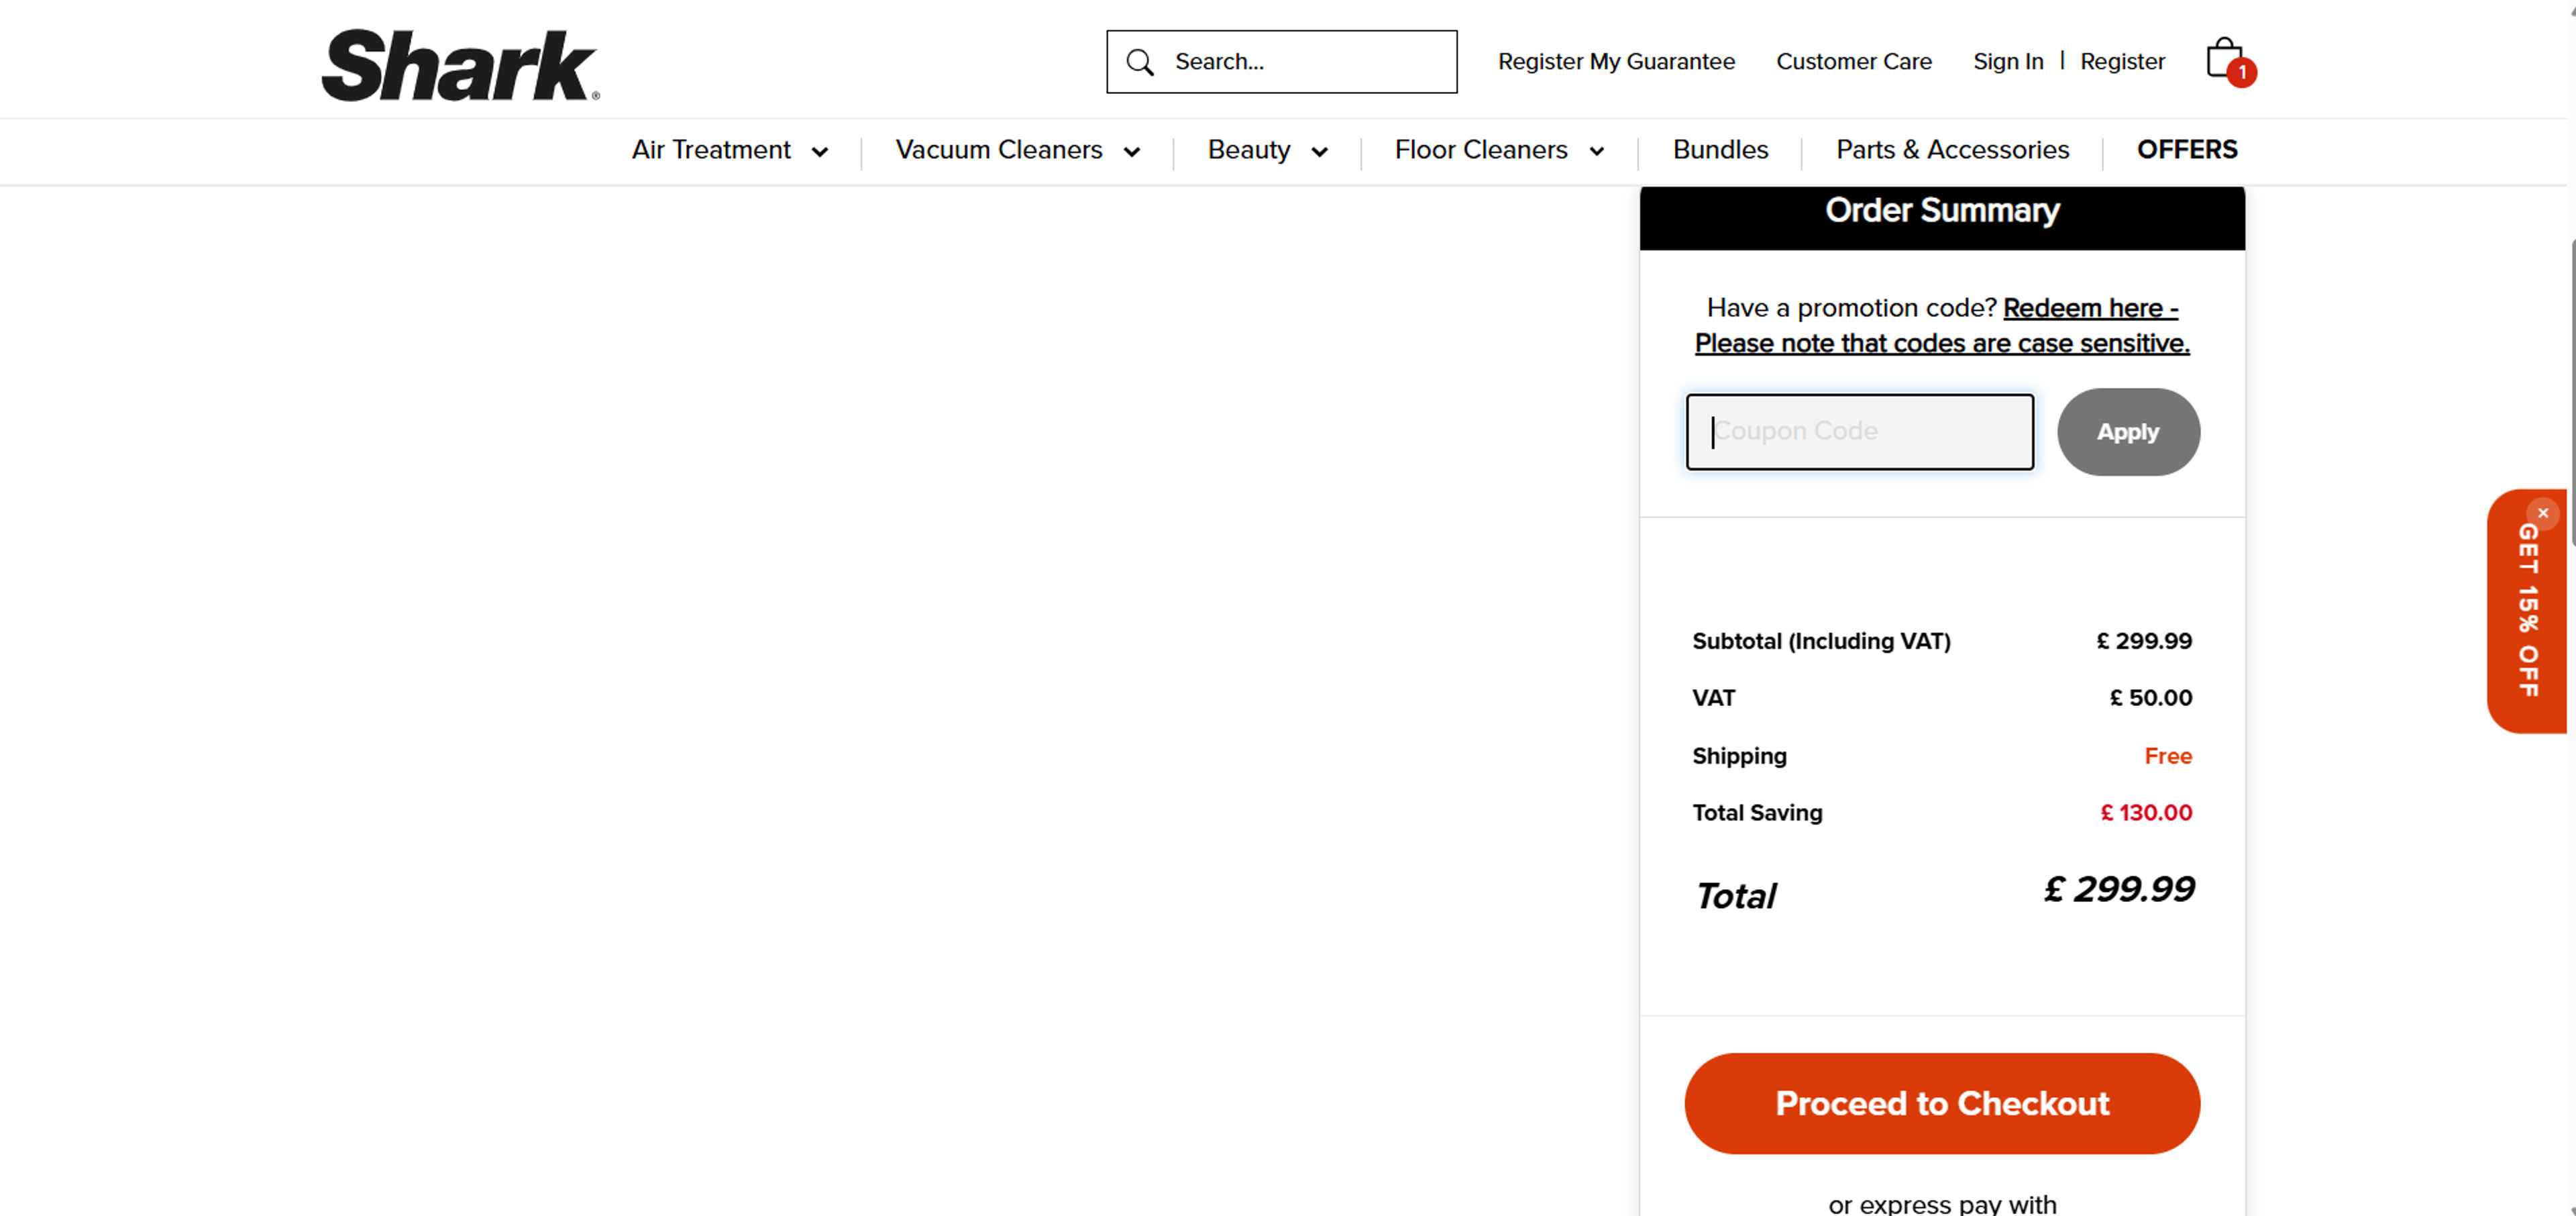Image resolution: width=2576 pixels, height=1216 pixels.
Task: Go to Parts & Accessories
Action: coord(1952,150)
